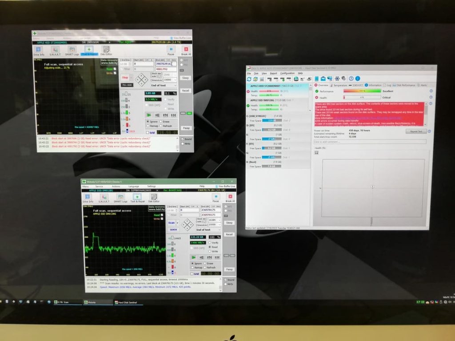Viewport: 455px width, 341px height.
Task: Toggle the Grid checkbox in the APPLE SSD Victoria window
Action: pyautogui.click(x=192, y=274)
